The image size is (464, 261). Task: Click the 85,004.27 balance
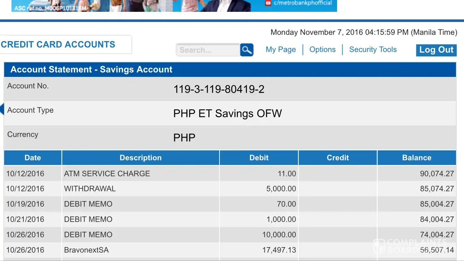coord(437,204)
